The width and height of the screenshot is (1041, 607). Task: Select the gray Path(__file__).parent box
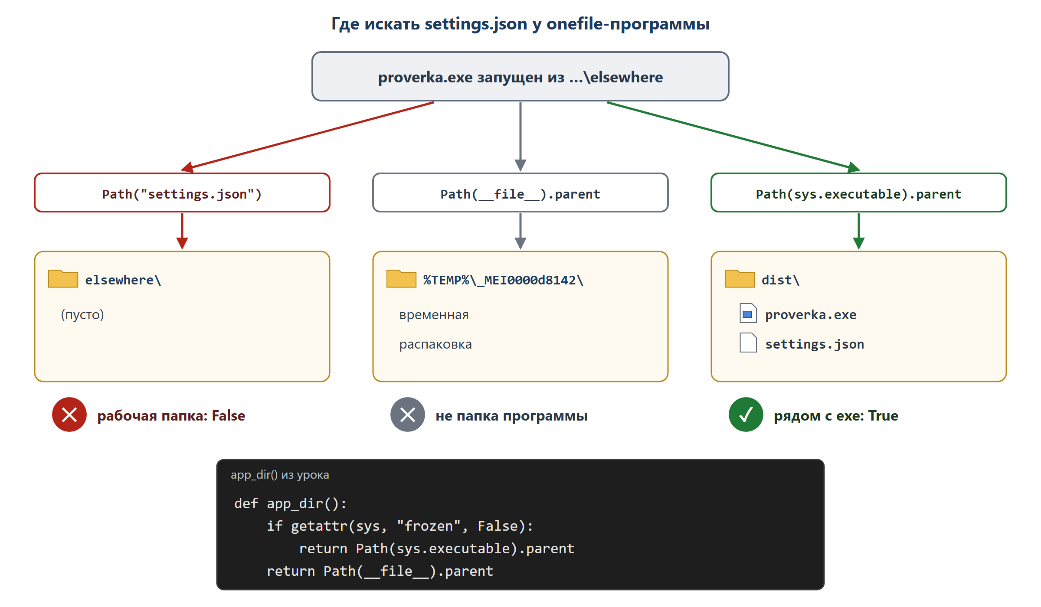point(520,193)
